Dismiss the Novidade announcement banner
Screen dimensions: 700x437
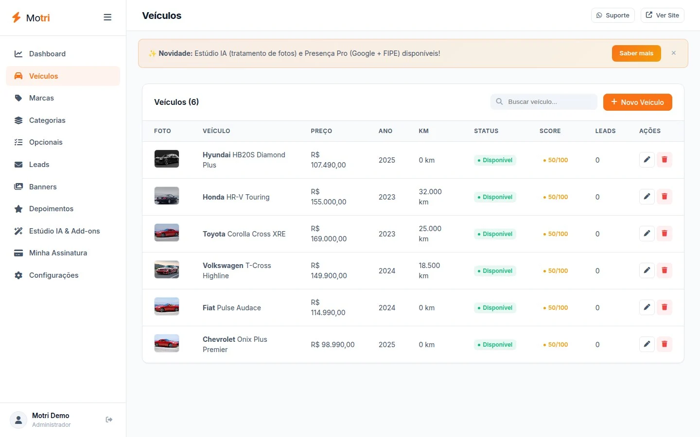pos(673,53)
